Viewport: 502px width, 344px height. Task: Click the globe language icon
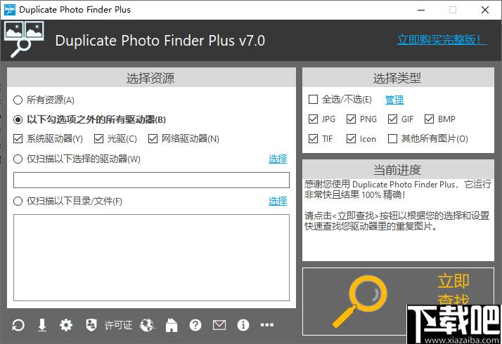pyautogui.click(x=147, y=326)
